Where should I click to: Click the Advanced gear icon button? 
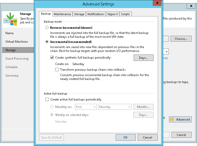[x=180, y=119]
